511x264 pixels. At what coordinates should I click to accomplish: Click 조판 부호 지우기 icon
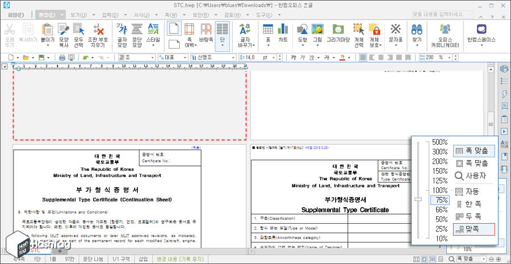click(98, 30)
